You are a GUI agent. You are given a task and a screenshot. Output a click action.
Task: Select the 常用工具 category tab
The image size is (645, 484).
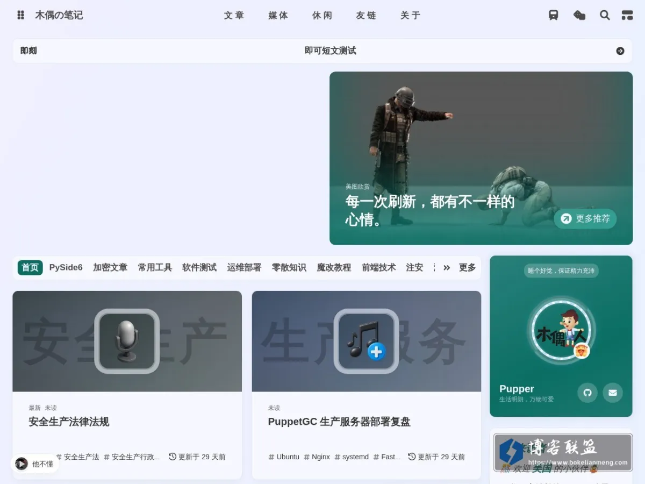(x=155, y=267)
